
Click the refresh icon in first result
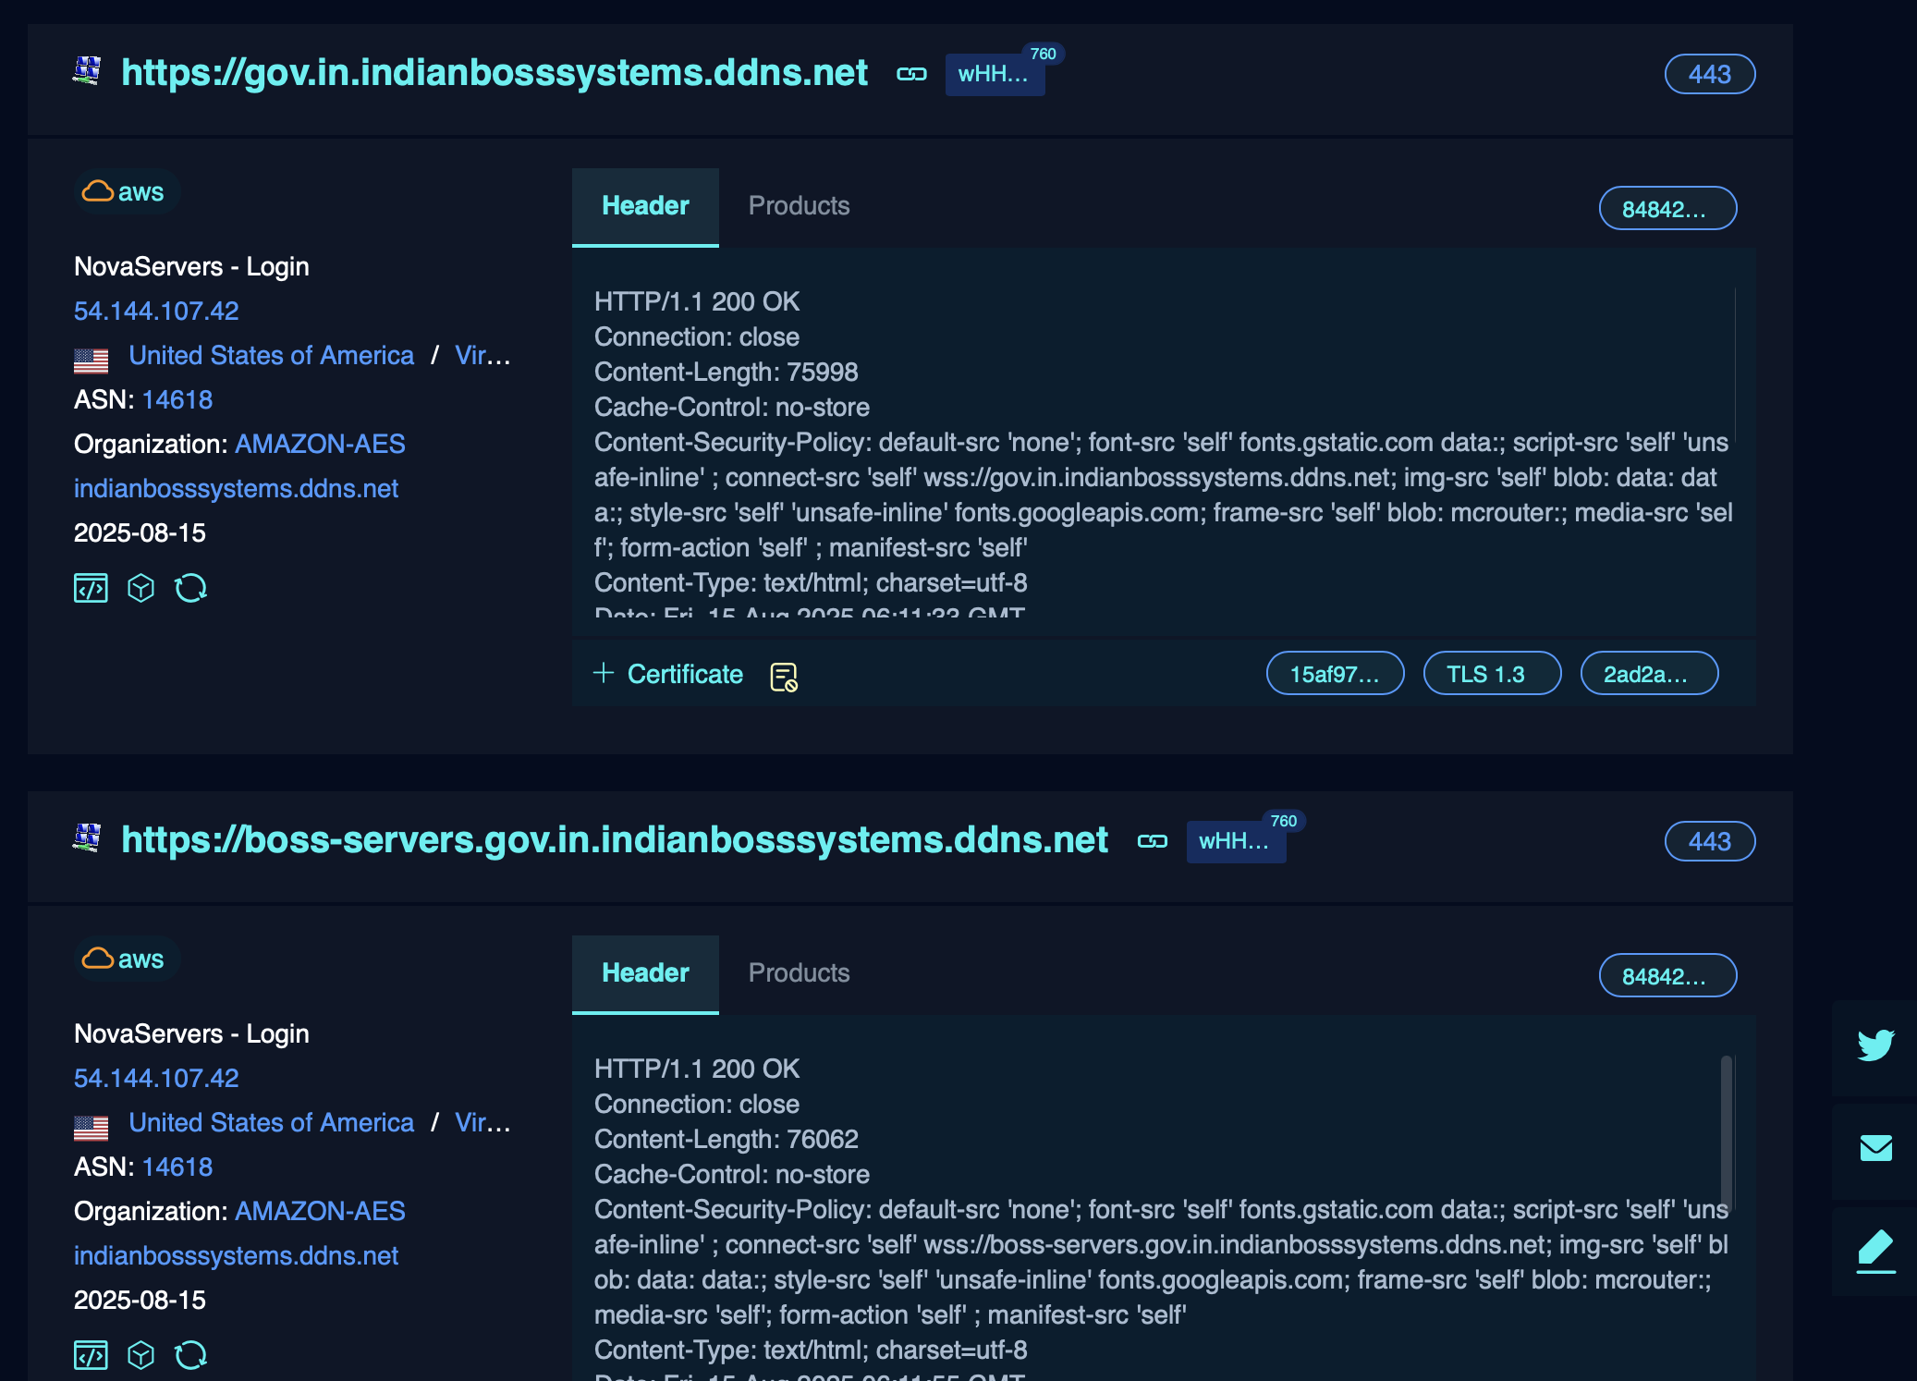190,588
